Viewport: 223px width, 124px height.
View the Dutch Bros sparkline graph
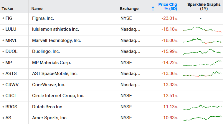coord(202,107)
